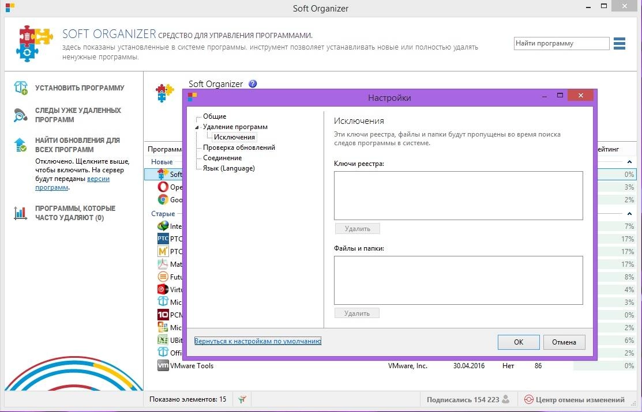Click the filter icon in status bar
642x412 pixels.
242,399
